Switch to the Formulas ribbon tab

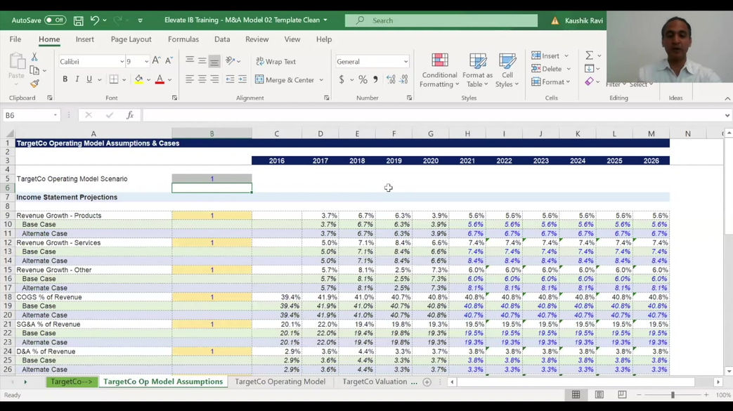point(183,39)
